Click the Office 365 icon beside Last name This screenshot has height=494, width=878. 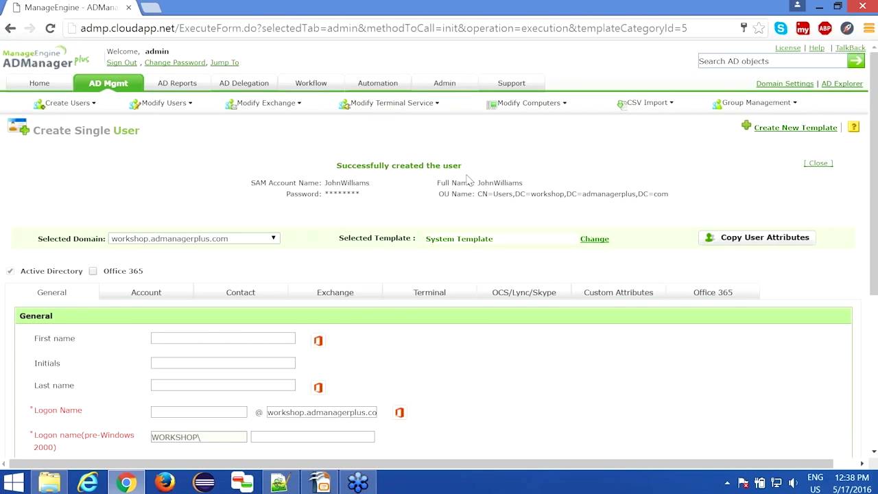[318, 388]
